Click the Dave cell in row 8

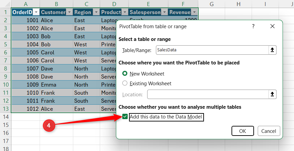[x=56, y=68]
